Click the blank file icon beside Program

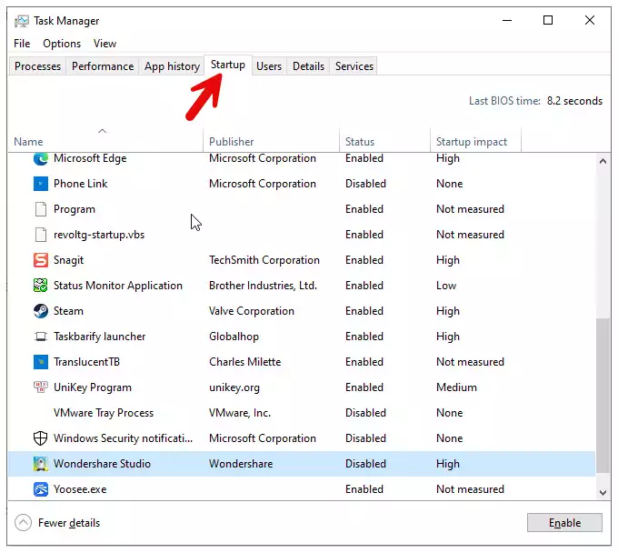pyautogui.click(x=40, y=209)
